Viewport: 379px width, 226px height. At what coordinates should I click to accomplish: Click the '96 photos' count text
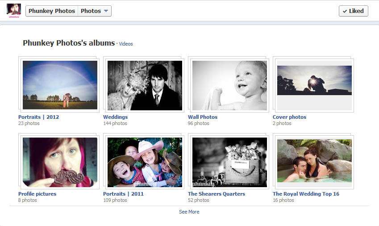pyautogui.click(x=199, y=123)
